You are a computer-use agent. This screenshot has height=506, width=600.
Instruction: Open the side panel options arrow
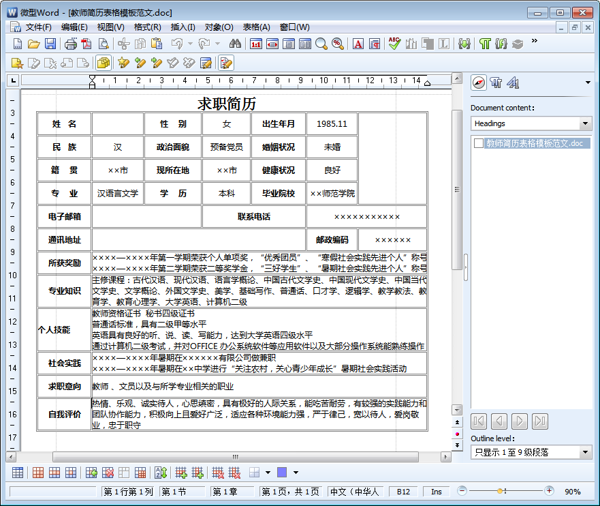click(588, 83)
